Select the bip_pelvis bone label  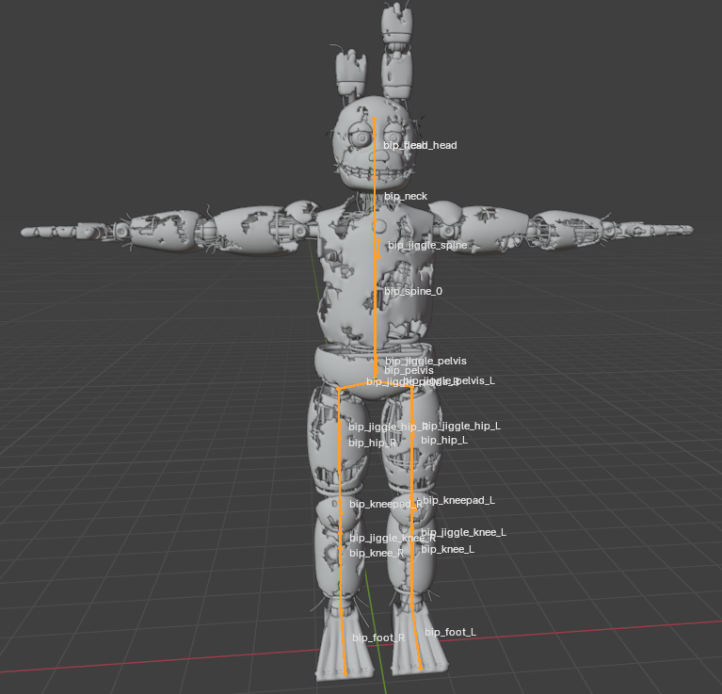click(x=409, y=370)
